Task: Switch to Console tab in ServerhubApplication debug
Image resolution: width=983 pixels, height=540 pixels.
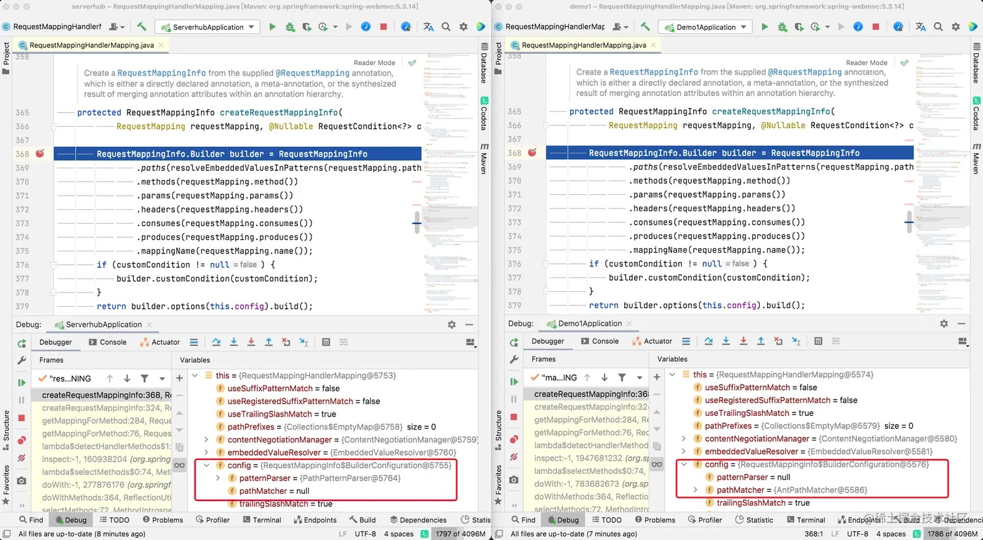Action: 107,342
